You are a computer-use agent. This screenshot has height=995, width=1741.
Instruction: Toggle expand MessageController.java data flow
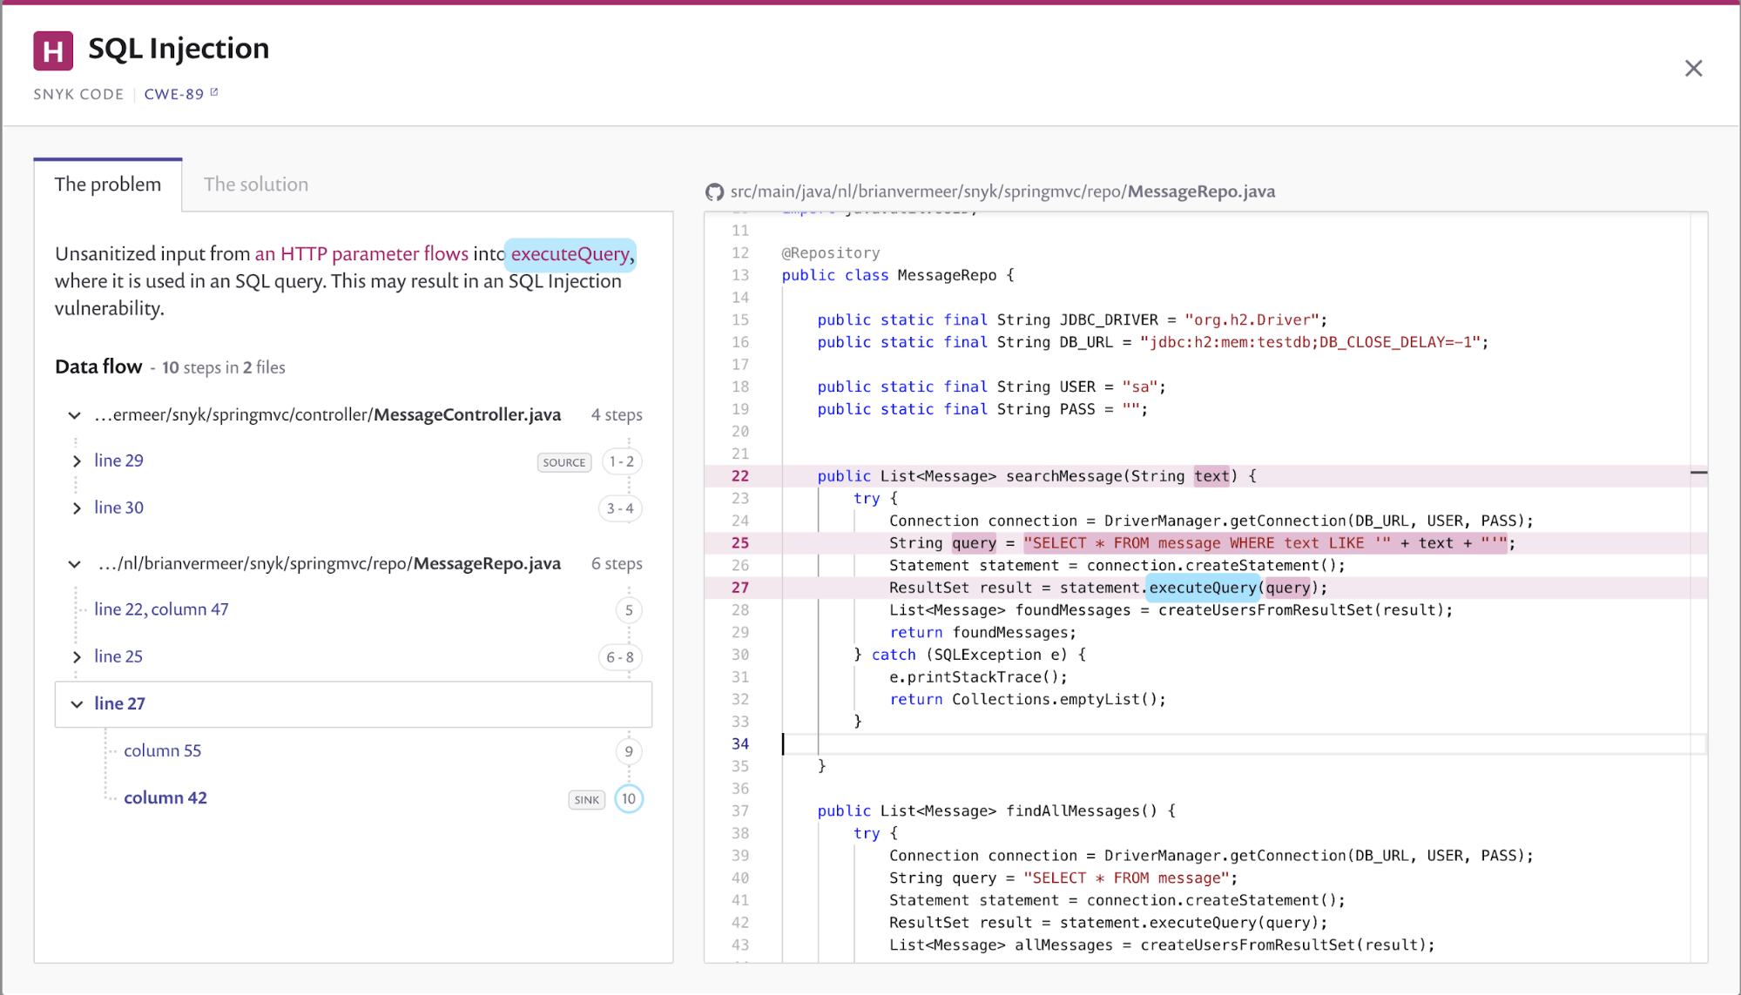(73, 414)
